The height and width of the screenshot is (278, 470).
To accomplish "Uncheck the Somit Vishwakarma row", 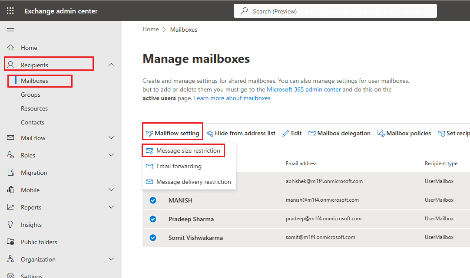I will coord(153,238).
